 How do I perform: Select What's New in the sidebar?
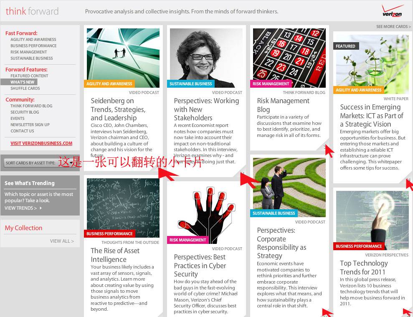[x=22, y=82]
